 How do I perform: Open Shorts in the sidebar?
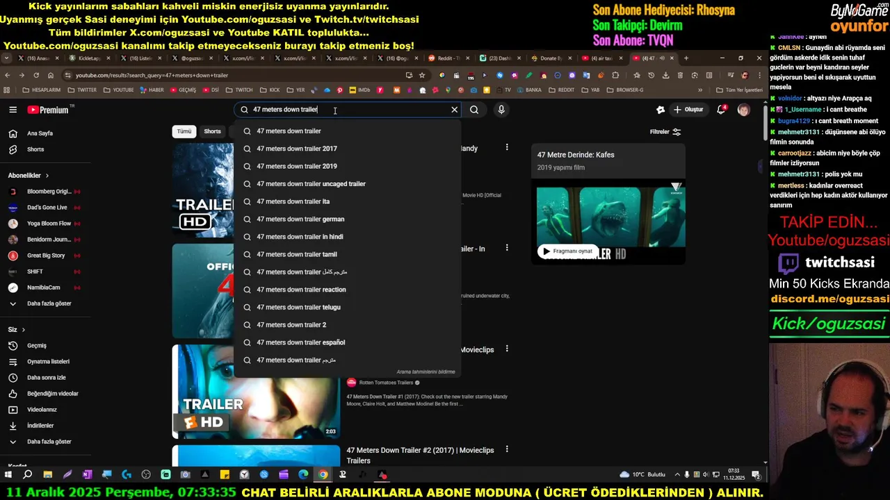click(45, 149)
